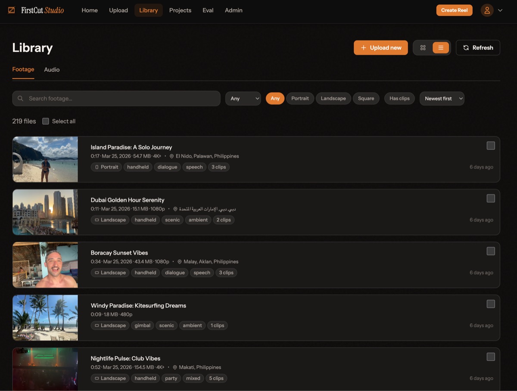The image size is (517, 391).
Task: Click the phone icon in the Portrait tag
Action: pyautogui.click(x=98, y=167)
